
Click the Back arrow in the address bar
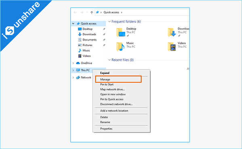[75, 12]
